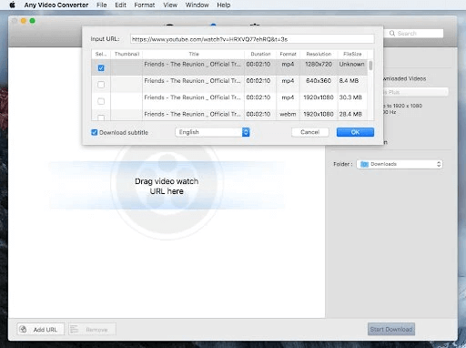
Task: Click the Add URL button
Action: (41, 329)
